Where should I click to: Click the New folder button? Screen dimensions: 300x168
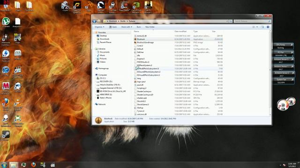(x=150, y=27)
